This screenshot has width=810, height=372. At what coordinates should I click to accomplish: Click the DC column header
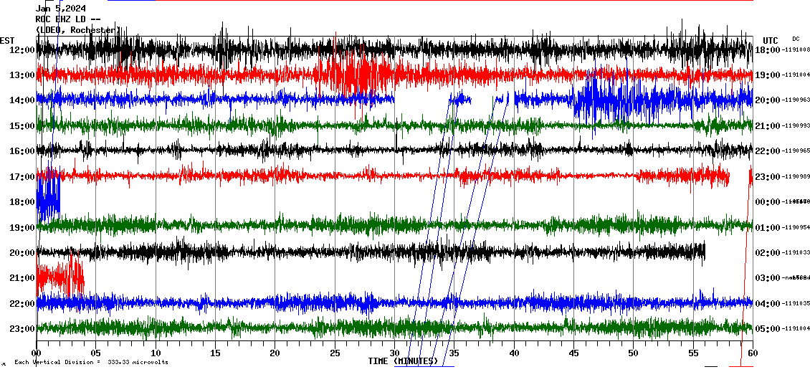[x=796, y=39]
